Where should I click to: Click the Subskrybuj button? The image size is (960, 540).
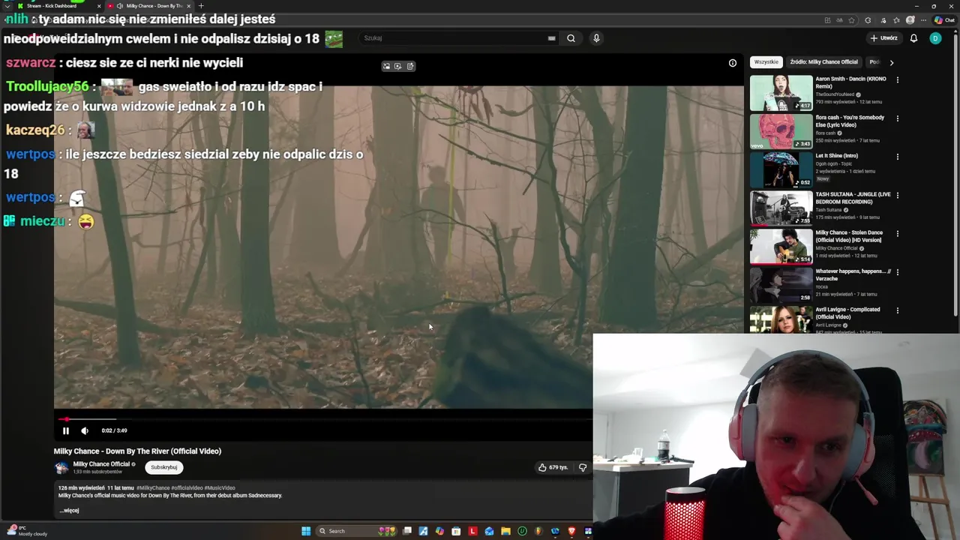pos(164,467)
